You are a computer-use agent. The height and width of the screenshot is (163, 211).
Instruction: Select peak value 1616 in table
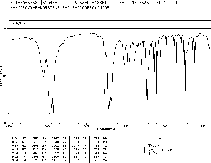pos(35,149)
